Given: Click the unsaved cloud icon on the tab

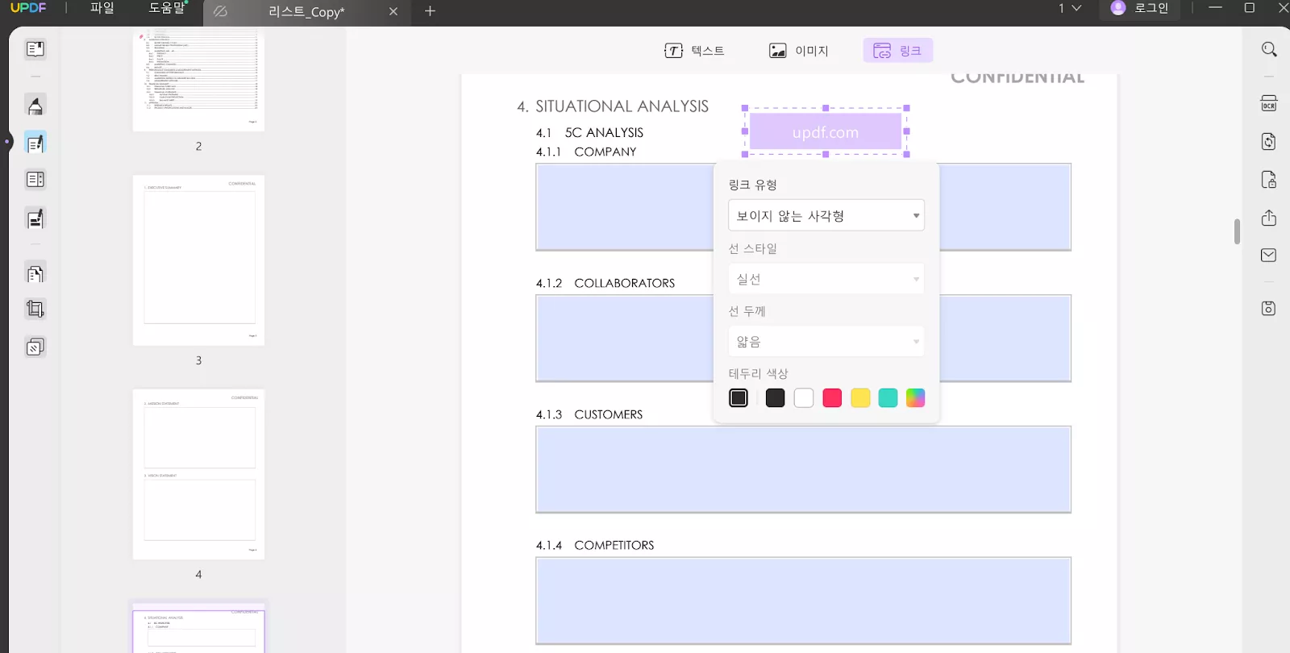Looking at the screenshot, I should (220, 11).
